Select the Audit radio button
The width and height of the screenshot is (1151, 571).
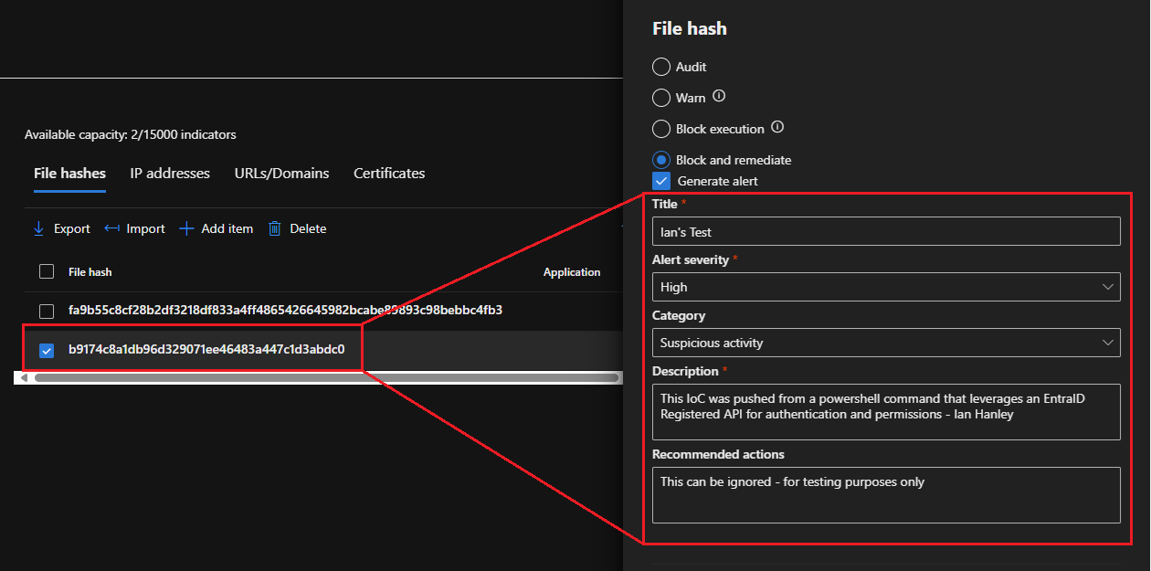pyautogui.click(x=660, y=66)
